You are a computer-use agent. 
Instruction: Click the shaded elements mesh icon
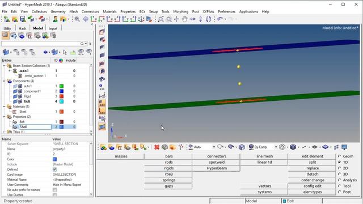click(x=293, y=147)
